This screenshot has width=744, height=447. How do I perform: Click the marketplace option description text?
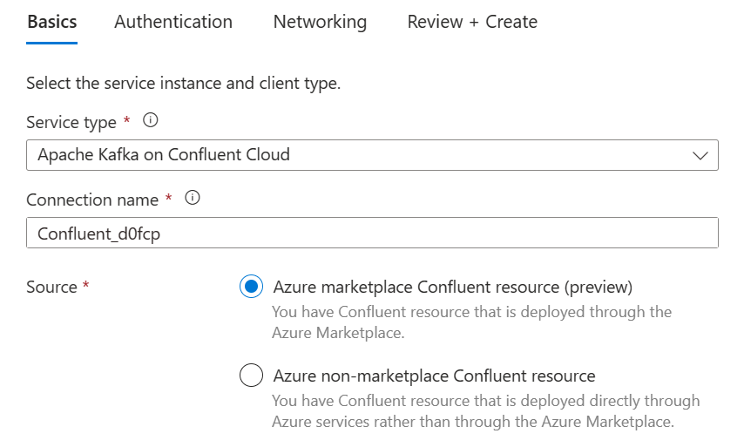[471, 321]
